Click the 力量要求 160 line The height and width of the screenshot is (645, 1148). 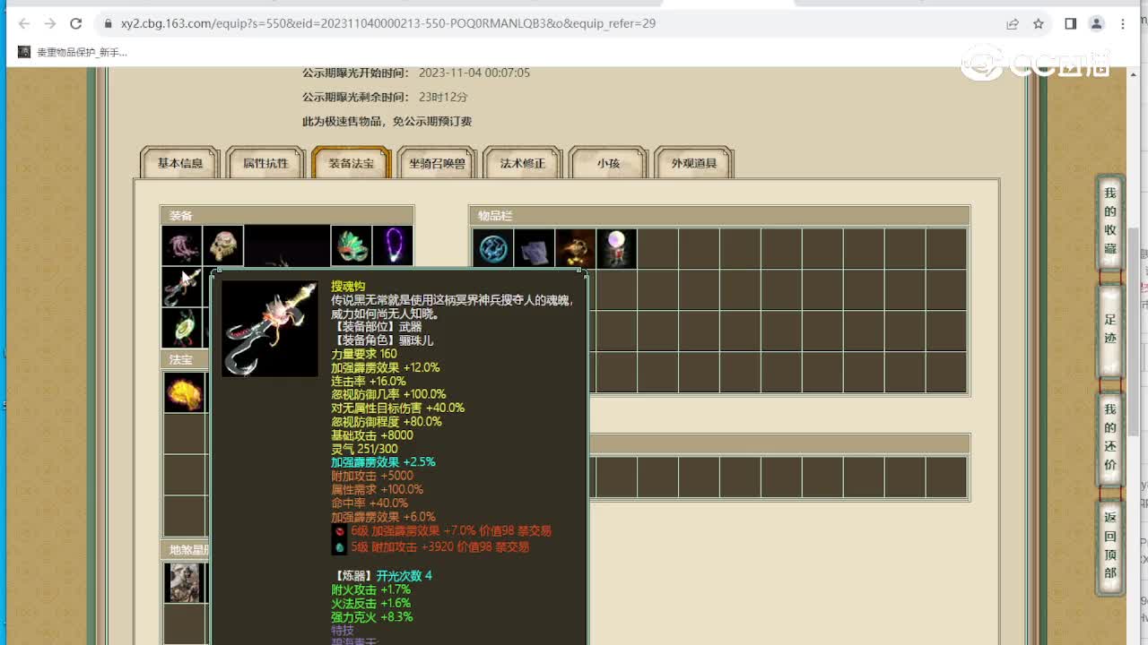pos(364,354)
